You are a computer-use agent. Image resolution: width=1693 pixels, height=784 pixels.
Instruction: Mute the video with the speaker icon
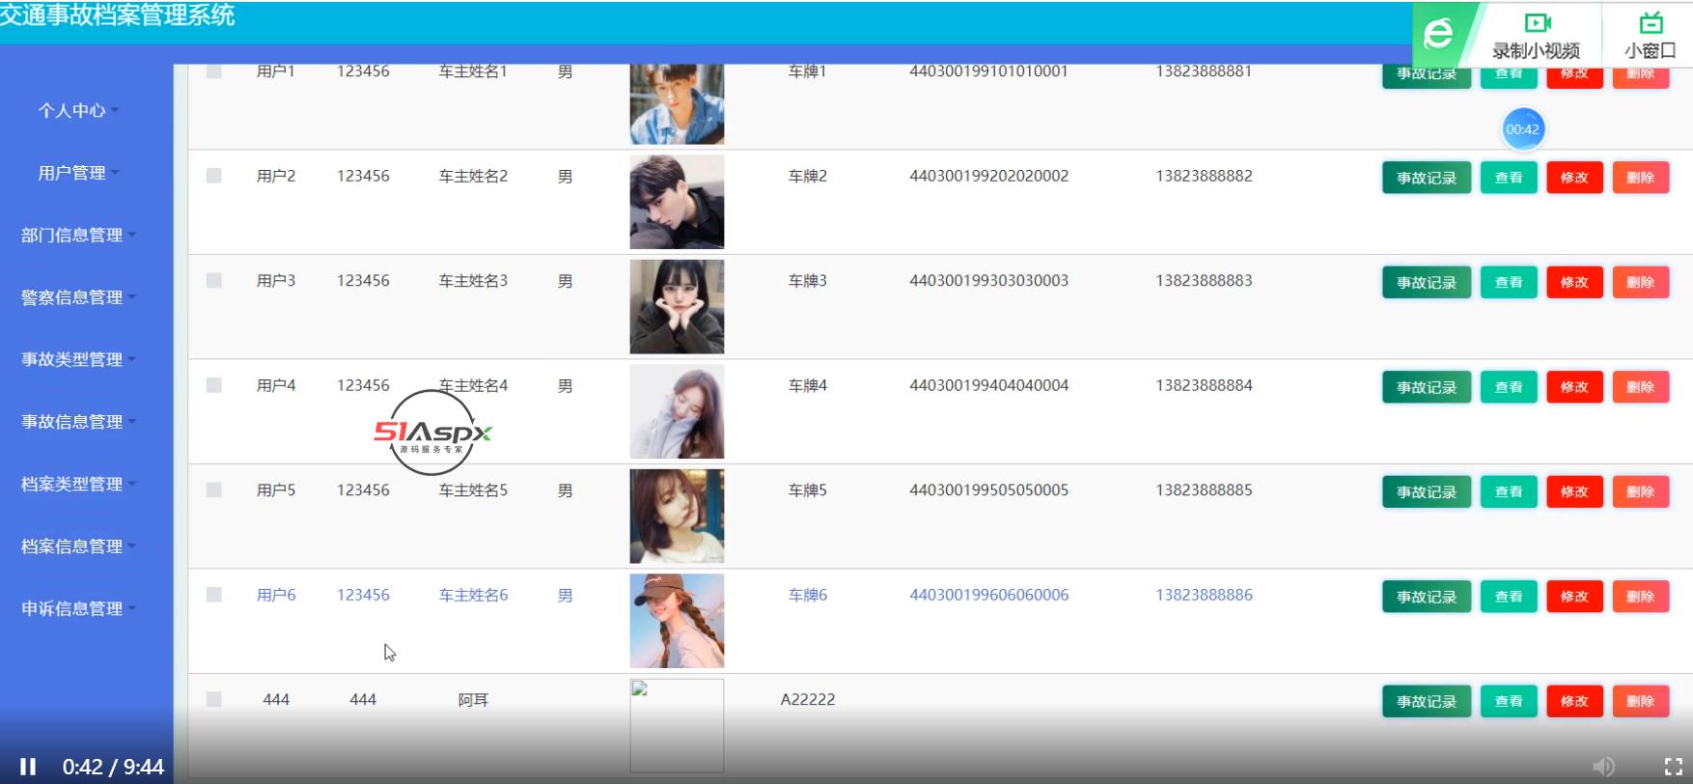pyautogui.click(x=1603, y=767)
